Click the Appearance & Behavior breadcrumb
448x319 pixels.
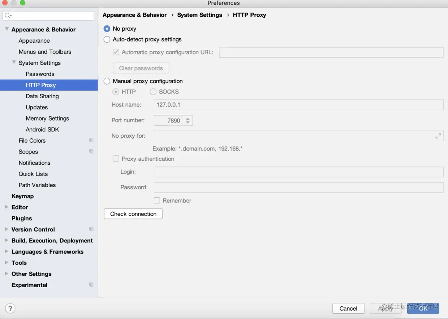[135, 15]
